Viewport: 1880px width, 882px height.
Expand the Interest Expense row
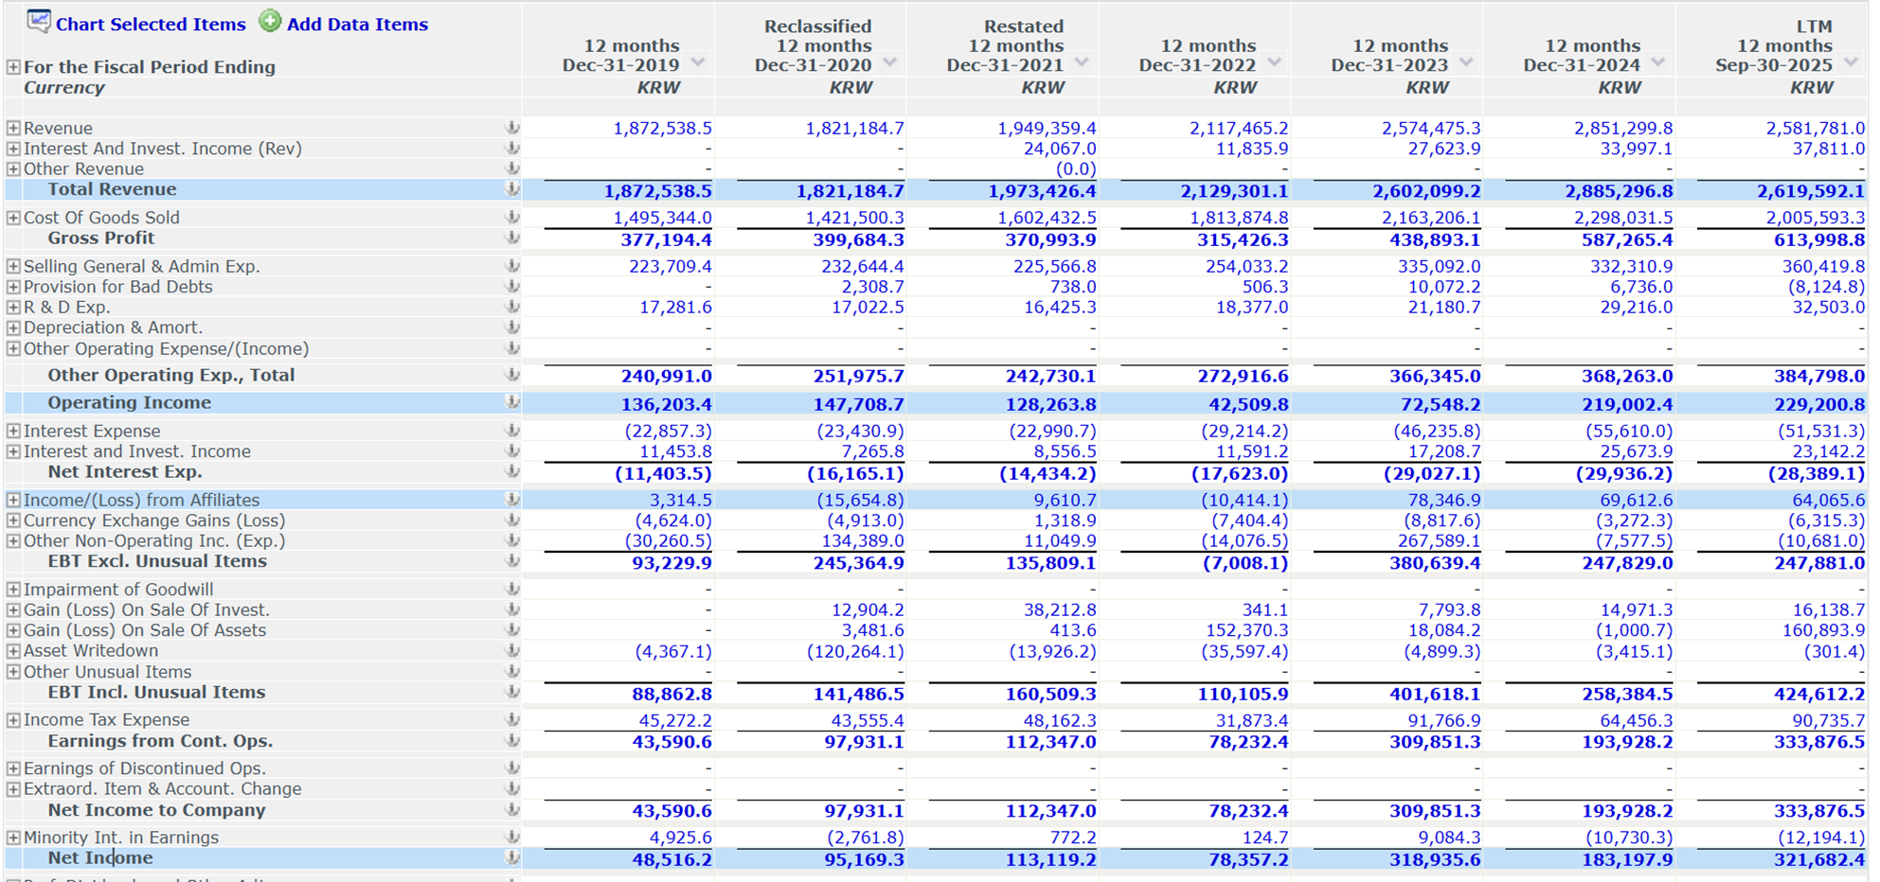13,431
